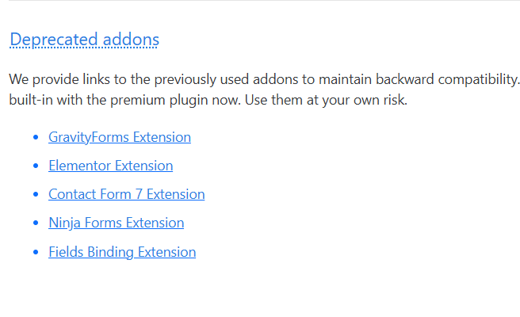The width and height of the screenshot is (520, 317).
Task: Click the bullet beside Elementor Extension
Action: point(36,166)
